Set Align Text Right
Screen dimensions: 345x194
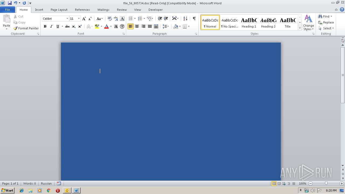click(143, 26)
